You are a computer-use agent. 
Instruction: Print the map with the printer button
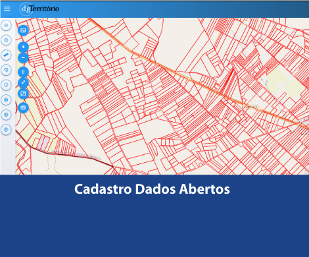[x=23, y=107]
